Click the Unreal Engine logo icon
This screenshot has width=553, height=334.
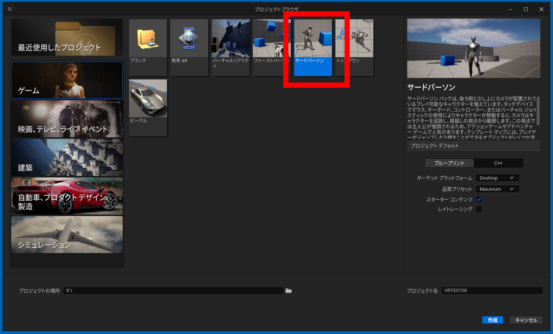click(10, 9)
